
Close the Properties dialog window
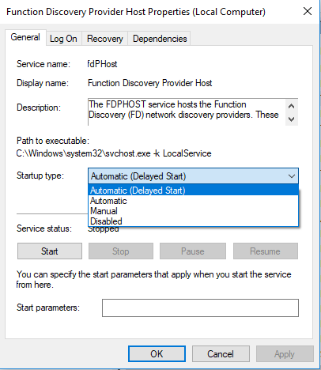pyautogui.click(x=308, y=11)
